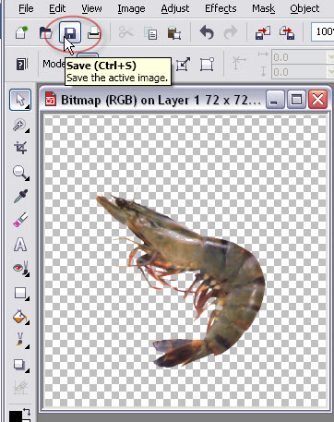Select the Crop tool
Screen dimensions: 334x422
point(20,148)
